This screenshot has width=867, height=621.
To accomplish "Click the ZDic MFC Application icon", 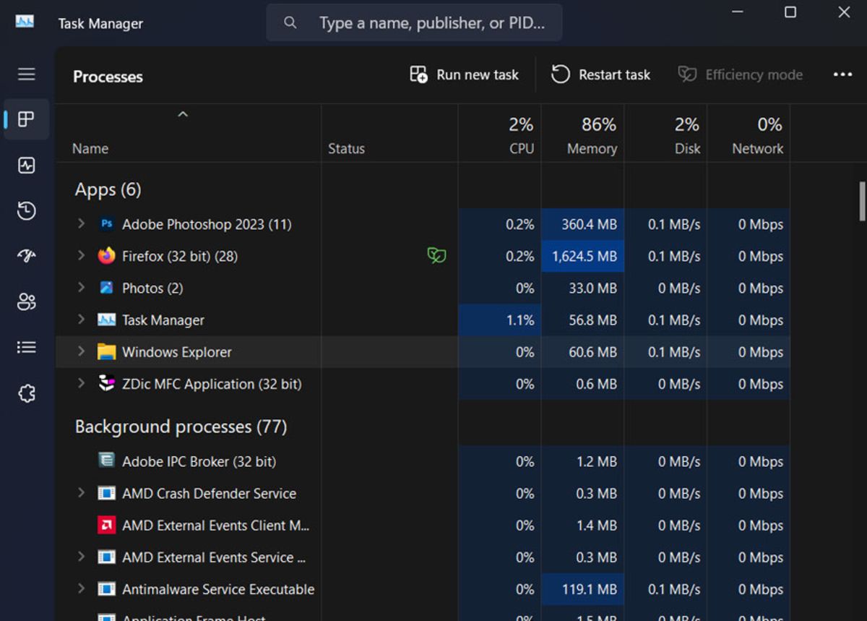I will coord(106,384).
